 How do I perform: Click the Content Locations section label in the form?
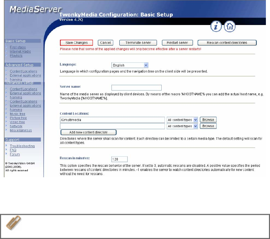[x=75, y=114]
